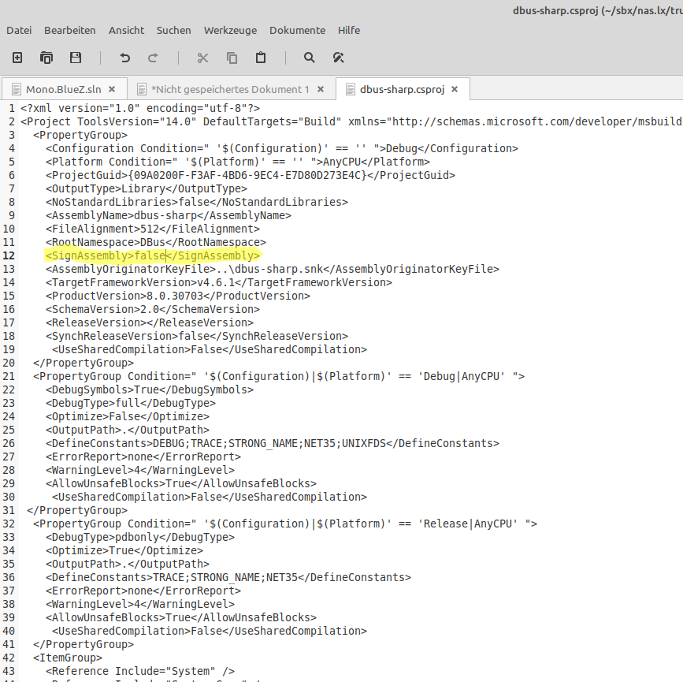This screenshot has width=683, height=682.
Task: Click the AssemblyOriginatorKeyFile line
Action: click(x=273, y=269)
